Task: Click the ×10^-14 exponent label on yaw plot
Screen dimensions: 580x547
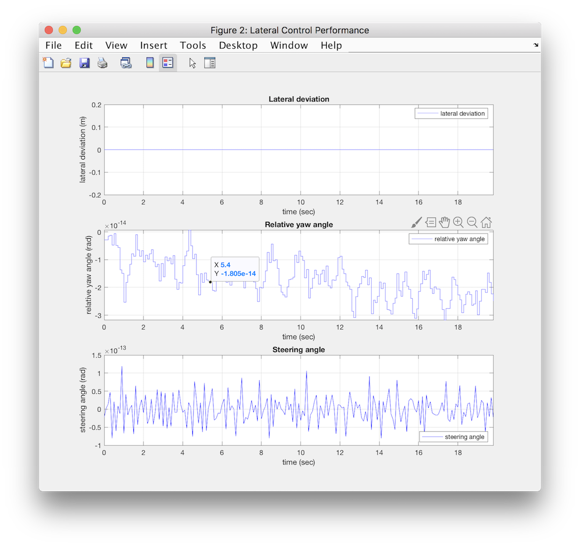Action: click(x=116, y=225)
